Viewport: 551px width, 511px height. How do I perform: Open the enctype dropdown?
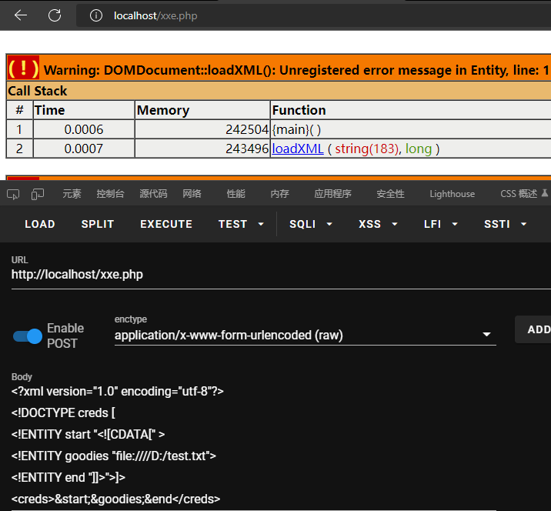coord(305,335)
